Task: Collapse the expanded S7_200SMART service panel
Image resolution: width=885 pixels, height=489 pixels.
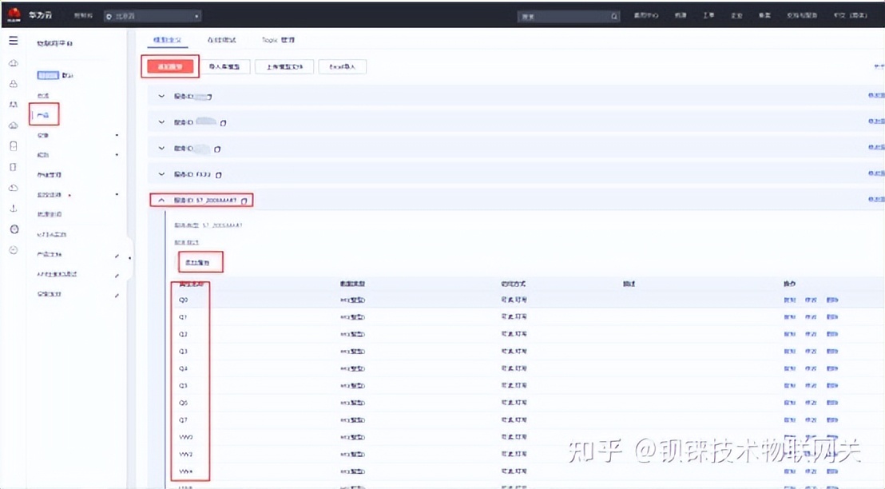Action: 161,200
